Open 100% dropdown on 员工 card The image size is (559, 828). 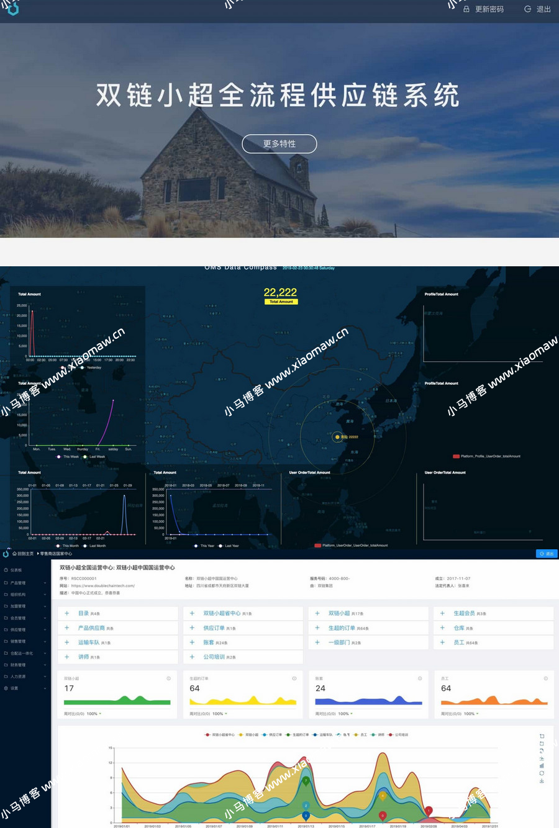coord(471,714)
